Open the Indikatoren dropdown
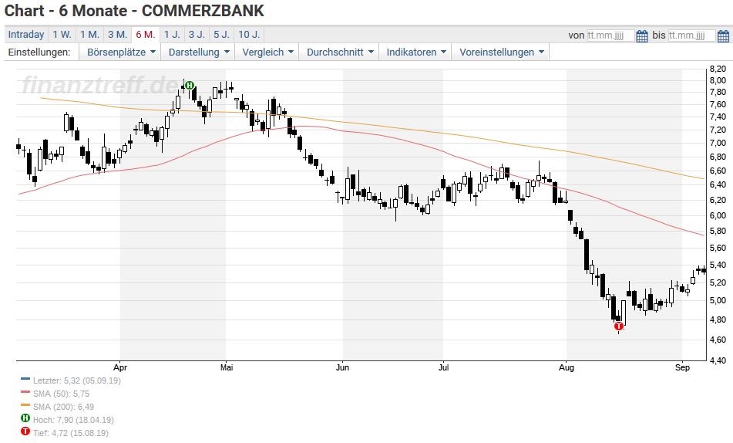This screenshot has height=443, width=733. [415, 52]
